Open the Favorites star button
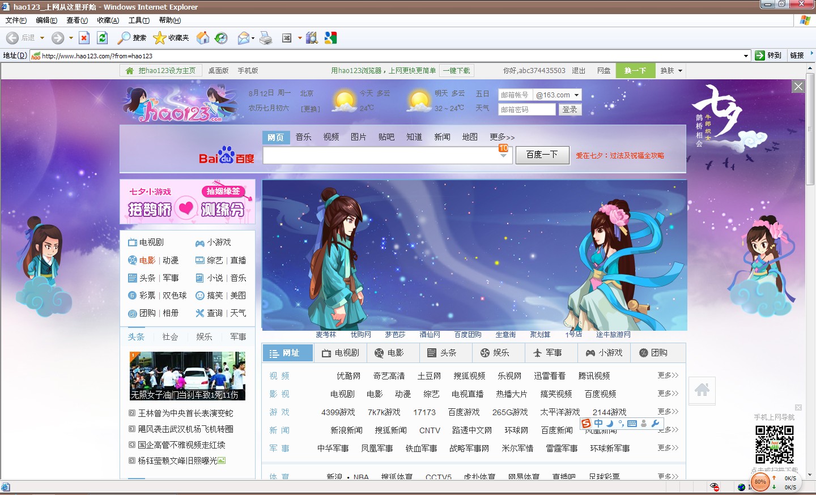816x495 pixels. (x=171, y=38)
